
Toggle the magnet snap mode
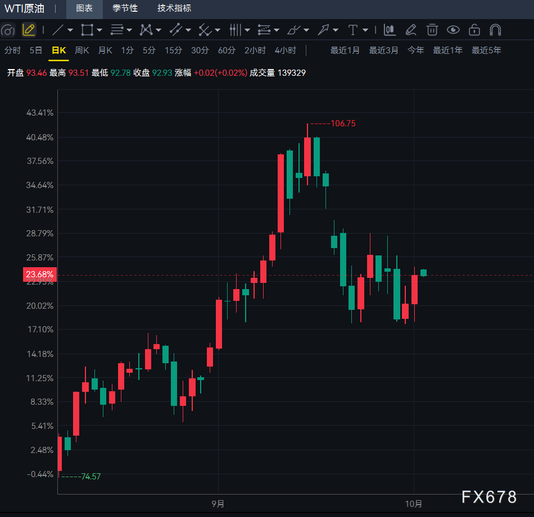[495, 30]
